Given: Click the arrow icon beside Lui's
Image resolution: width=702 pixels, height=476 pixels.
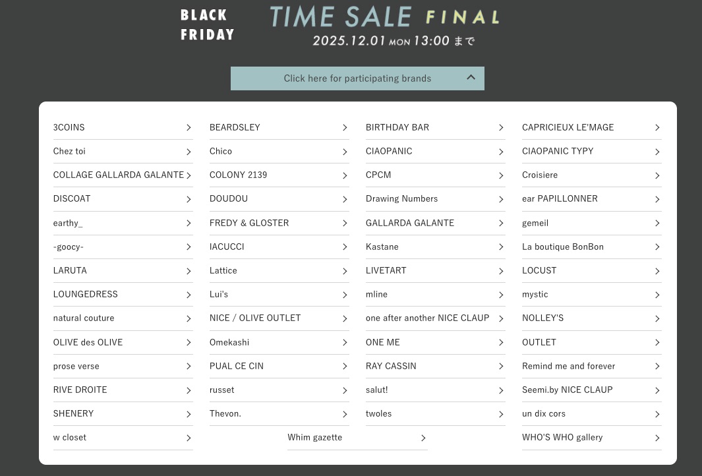Looking at the screenshot, I should (344, 295).
